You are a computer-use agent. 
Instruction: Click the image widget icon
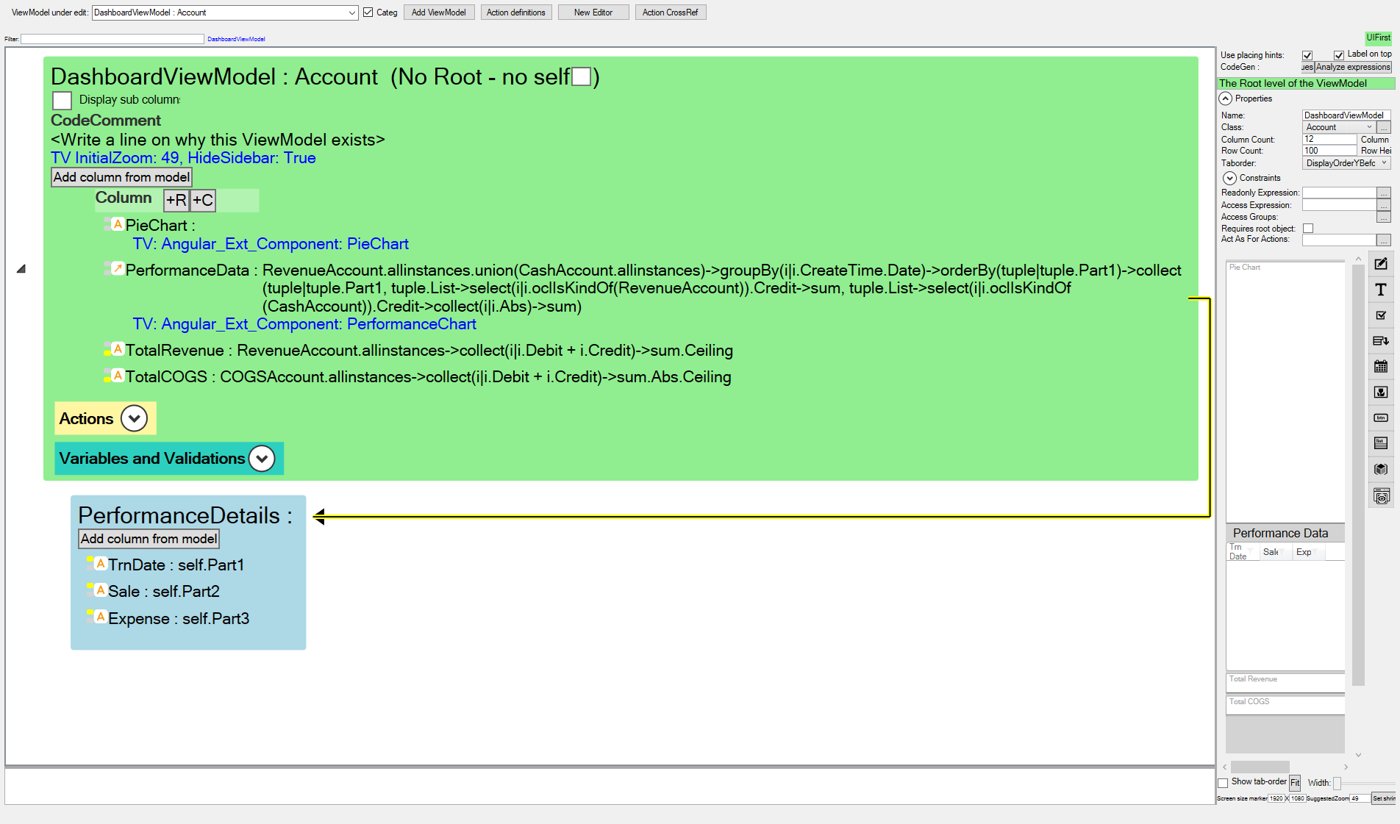click(x=1381, y=392)
